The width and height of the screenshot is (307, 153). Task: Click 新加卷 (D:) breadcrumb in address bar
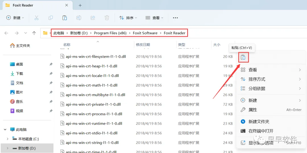79,33
